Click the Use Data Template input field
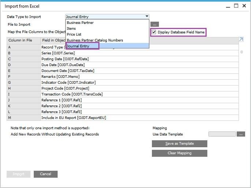This screenshot has width=251, height=188. [222, 134]
